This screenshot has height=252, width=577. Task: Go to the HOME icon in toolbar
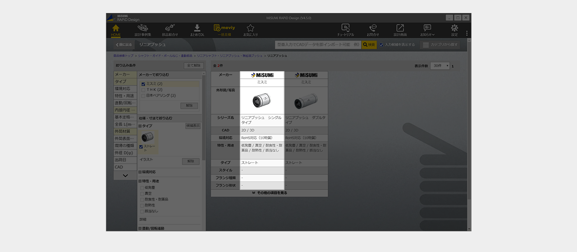pyautogui.click(x=116, y=30)
